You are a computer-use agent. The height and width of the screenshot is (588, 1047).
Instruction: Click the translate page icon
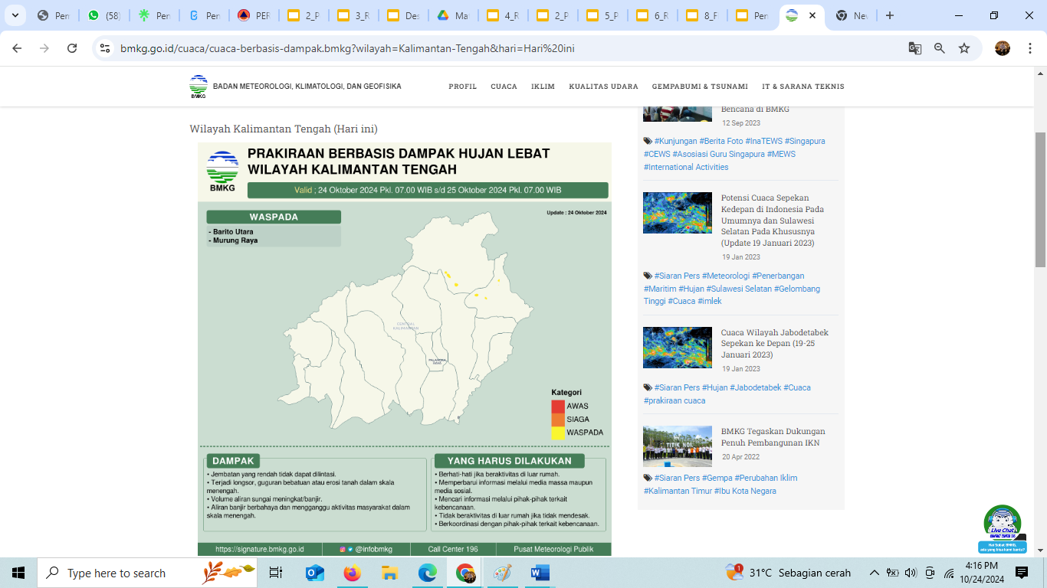click(915, 48)
